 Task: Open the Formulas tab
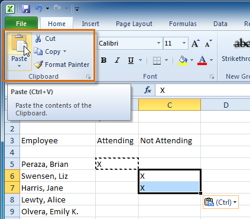183,24
